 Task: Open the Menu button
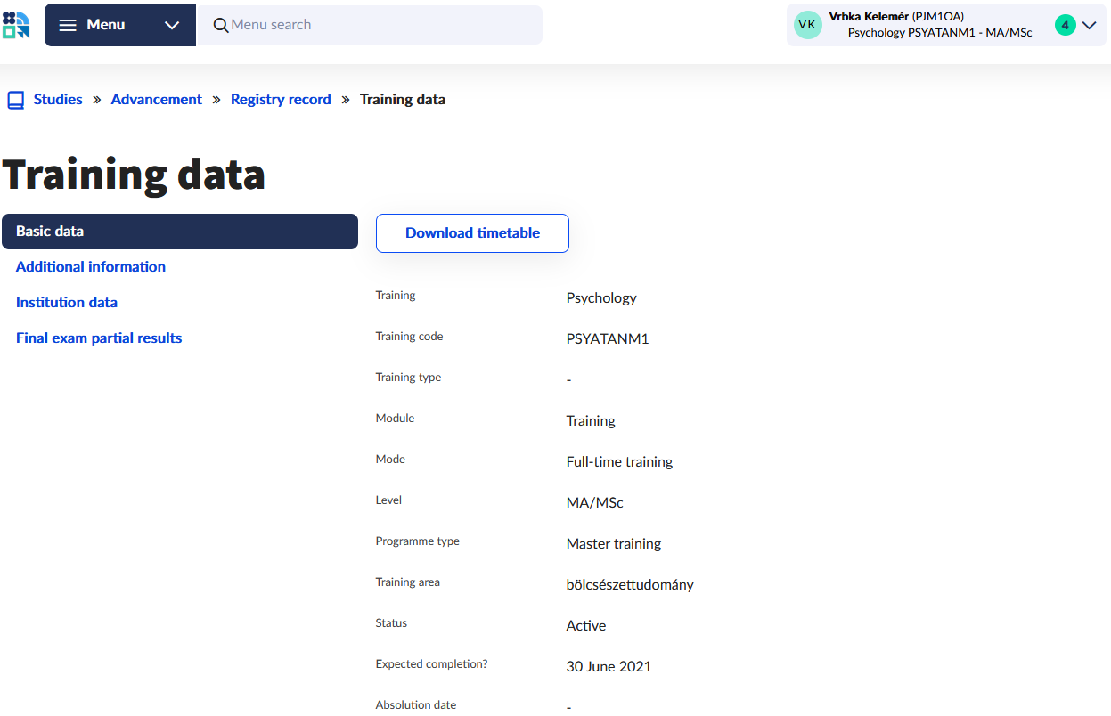point(105,25)
